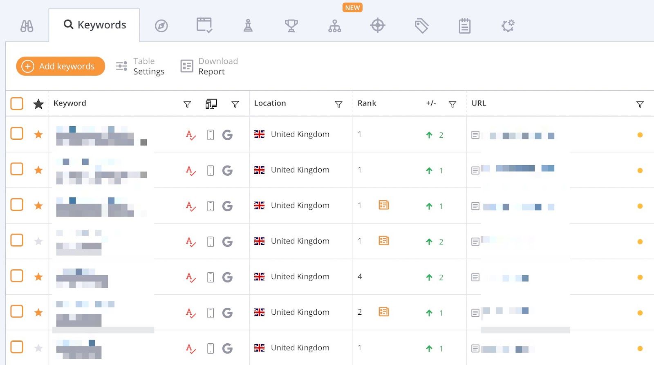Screen dimensions: 654x365
Task: Tick the fourth row's checkbox
Action: point(17,240)
